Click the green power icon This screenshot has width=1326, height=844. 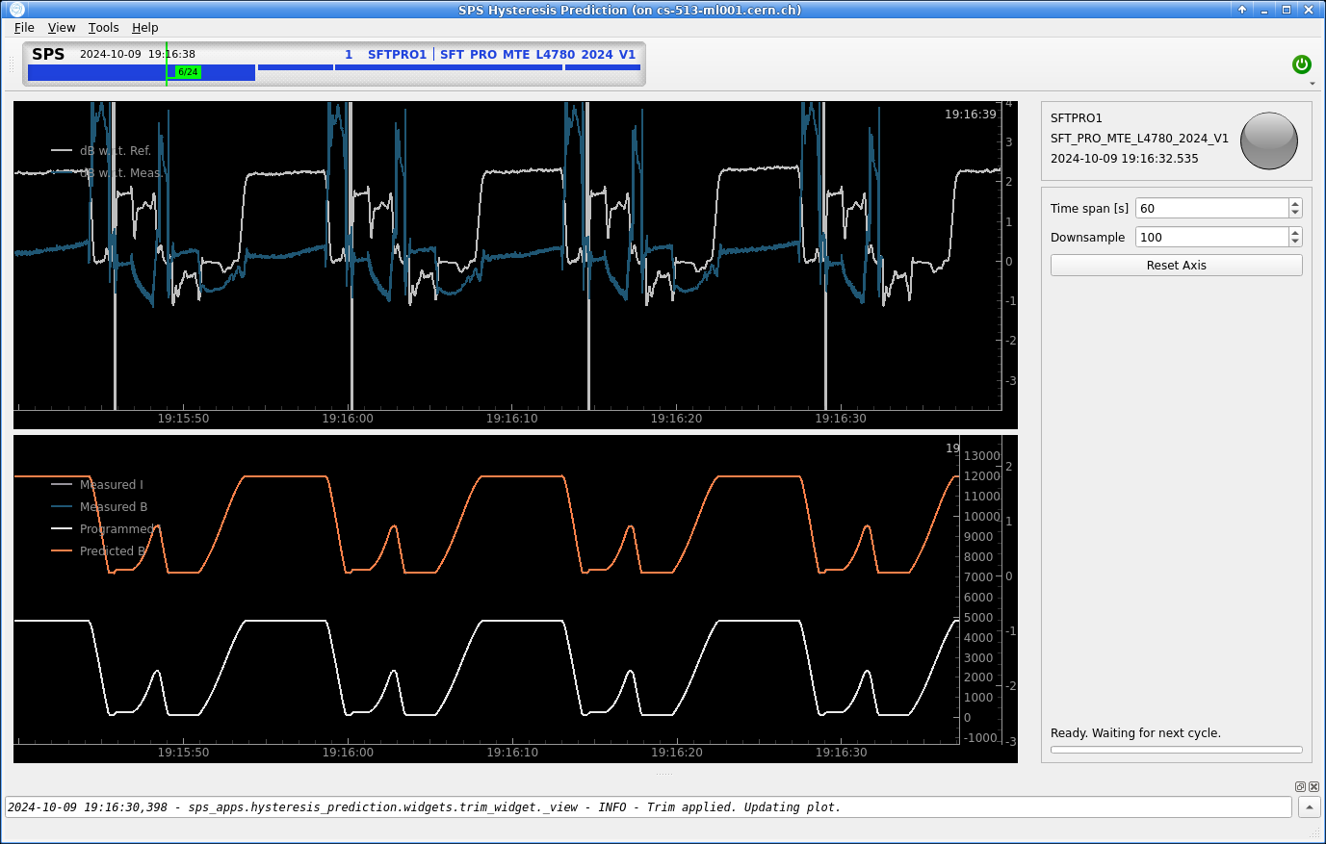[1301, 64]
